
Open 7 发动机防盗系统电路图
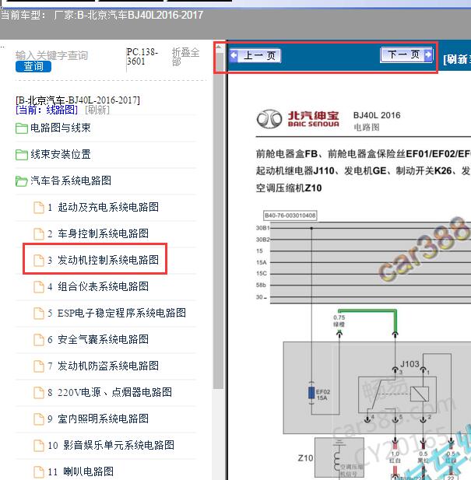[x=104, y=366]
